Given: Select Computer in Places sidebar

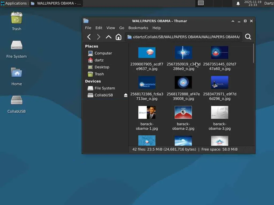Looking at the screenshot, I should tap(103, 53).
